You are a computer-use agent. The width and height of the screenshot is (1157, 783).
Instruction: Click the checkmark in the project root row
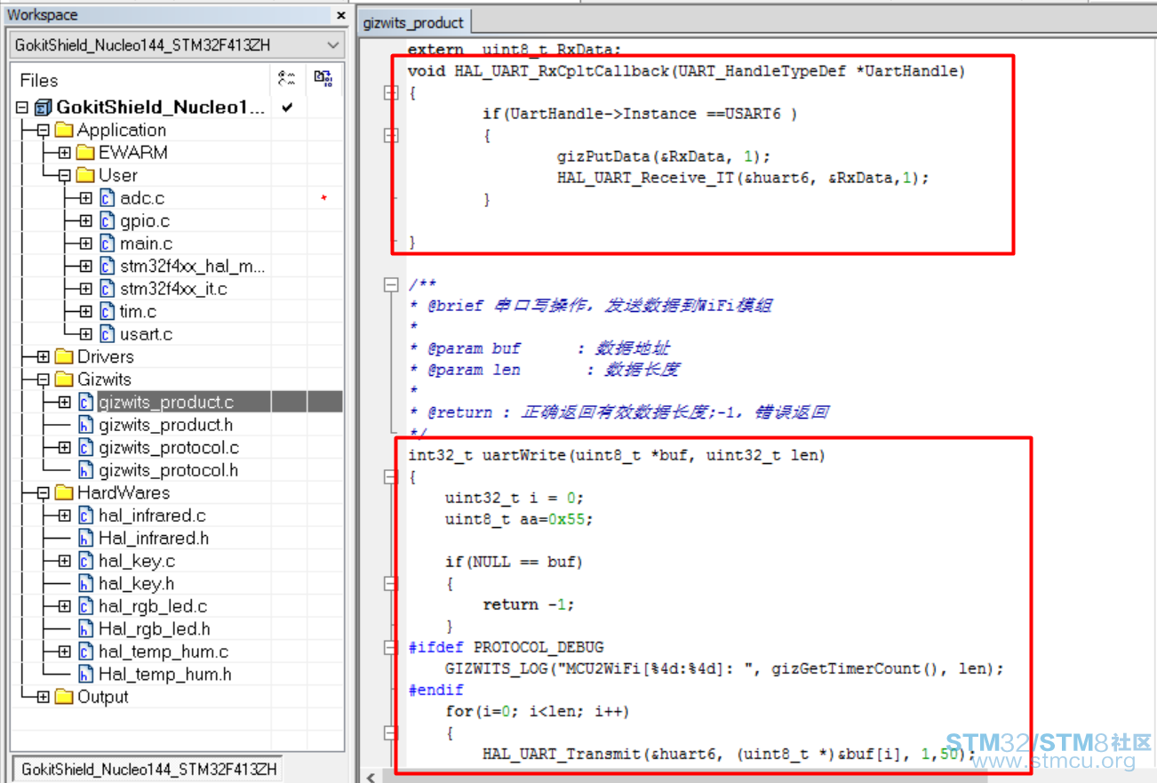click(x=286, y=108)
